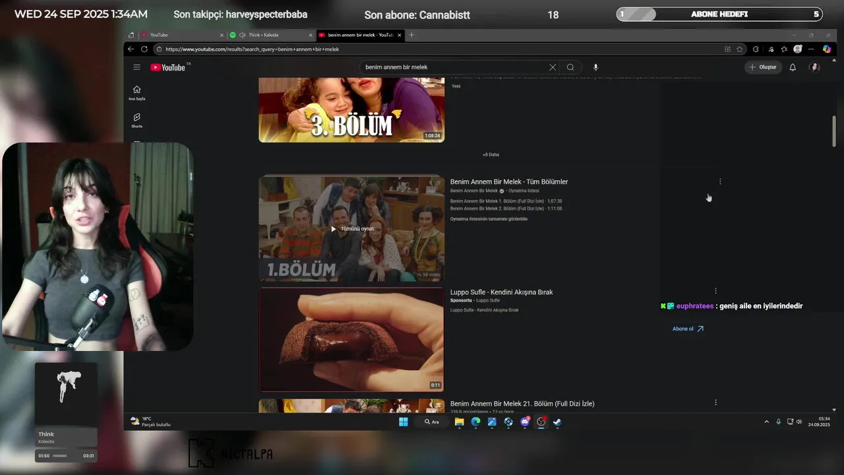This screenshot has width=844, height=475.
Task: Open the 3. BÖLÜM video thumbnail
Action: pos(351,110)
